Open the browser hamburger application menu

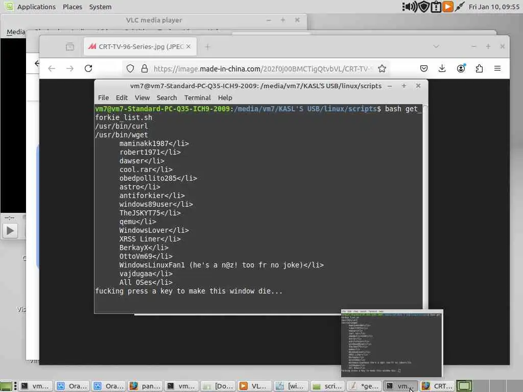[x=497, y=68]
